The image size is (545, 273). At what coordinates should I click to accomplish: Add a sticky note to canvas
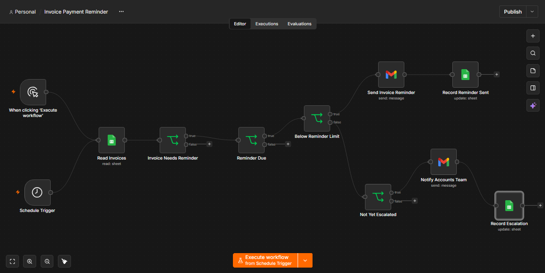(533, 71)
